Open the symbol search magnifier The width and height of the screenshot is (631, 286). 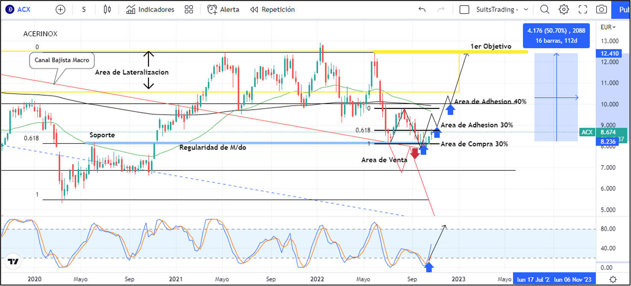pyautogui.click(x=545, y=9)
